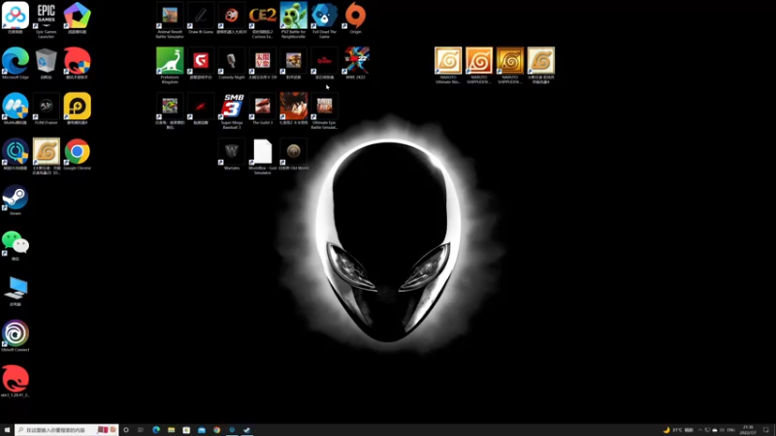
Task: Open Google Chrome desktop shortcut
Action: tap(78, 154)
